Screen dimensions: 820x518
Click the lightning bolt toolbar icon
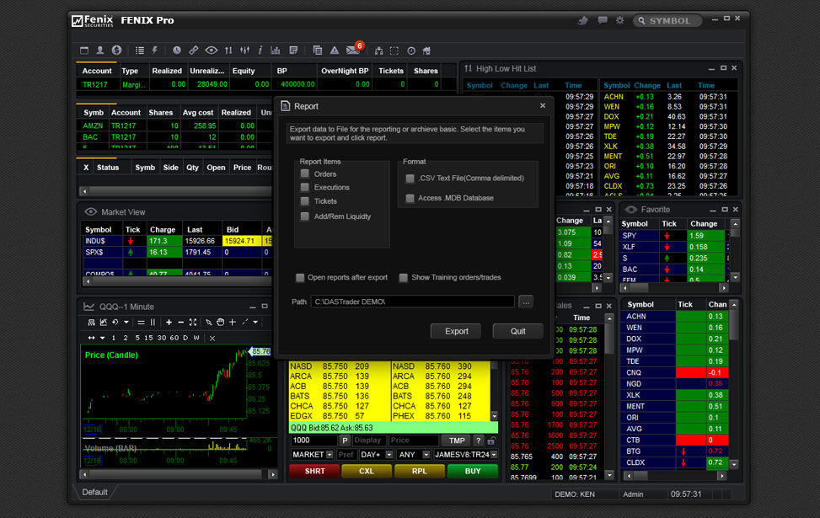point(155,51)
